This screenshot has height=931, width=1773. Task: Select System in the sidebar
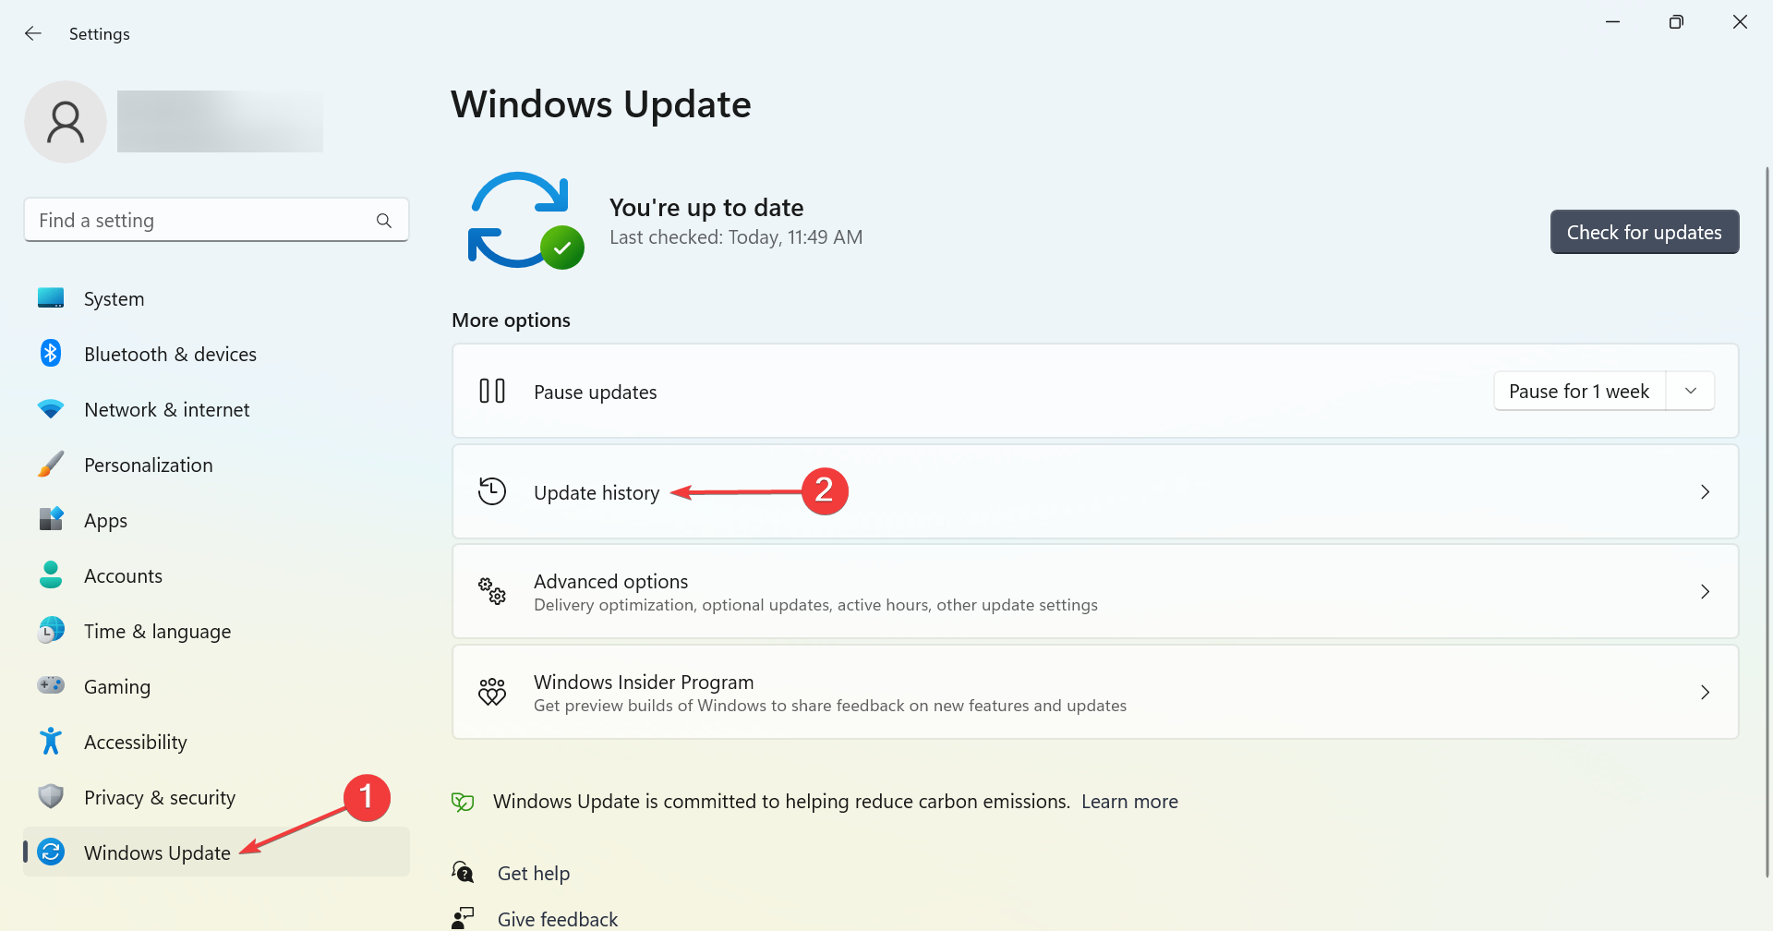coord(114,299)
